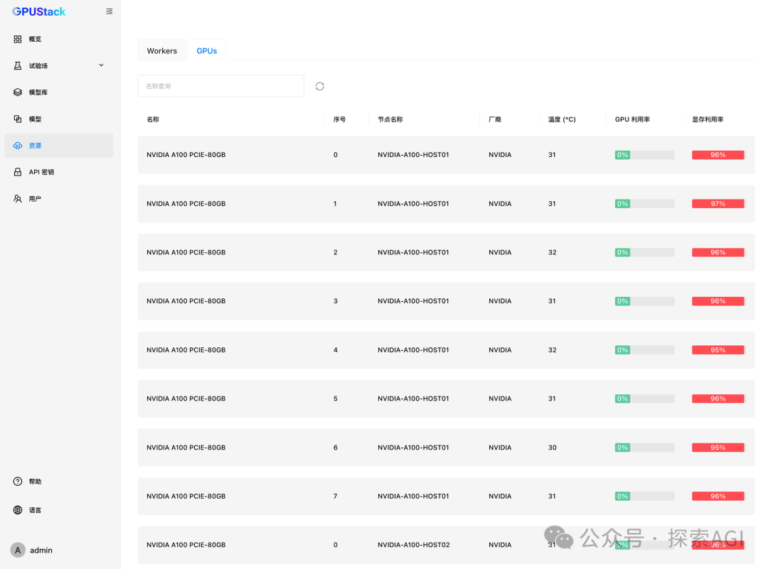The height and width of the screenshot is (569, 768).
Task: Click temperature 30 in row index 6
Action: pos(553,448)
